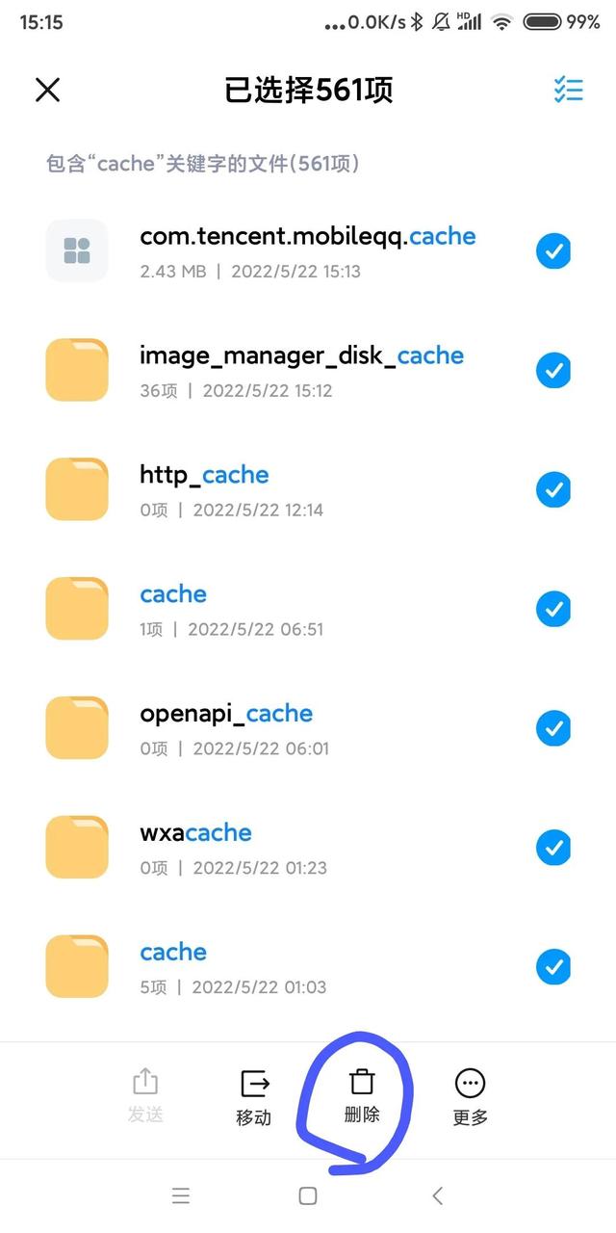Tap the image_manager_disk_cache folder icon

point(77,370)
